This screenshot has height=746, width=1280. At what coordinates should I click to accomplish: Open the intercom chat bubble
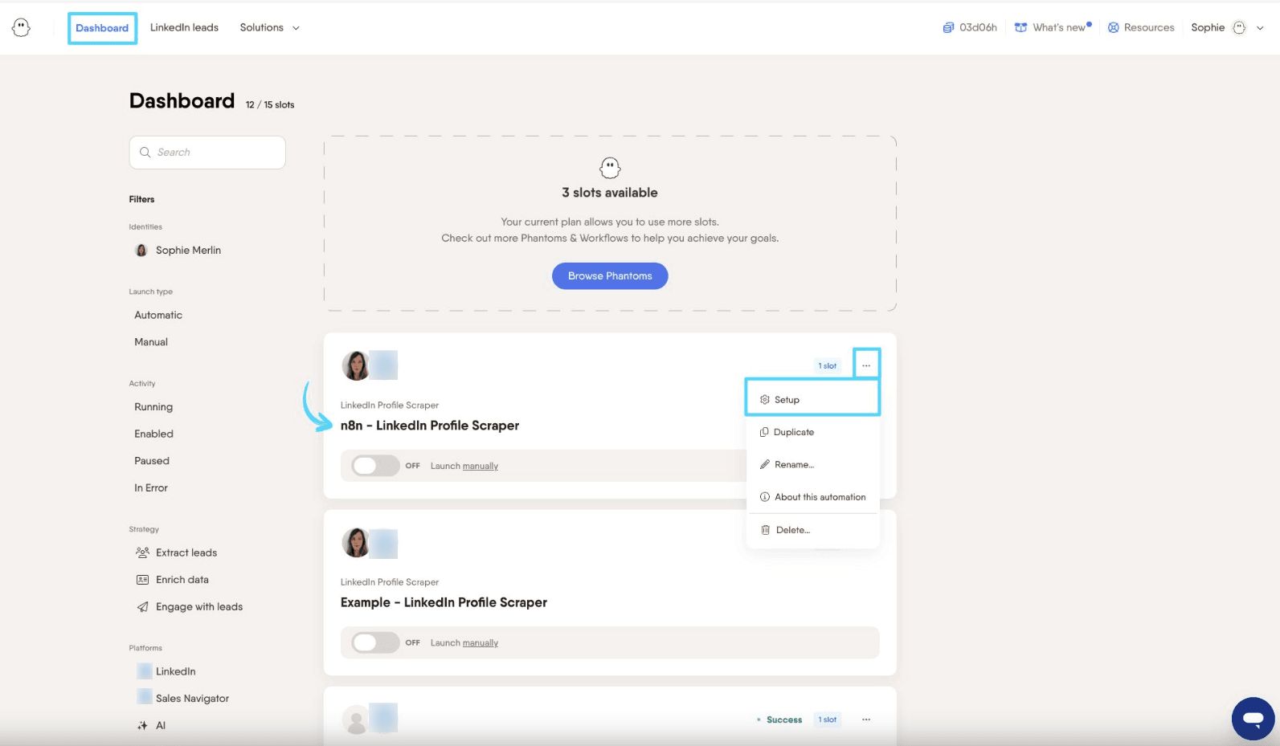(x=1253, y=719)
